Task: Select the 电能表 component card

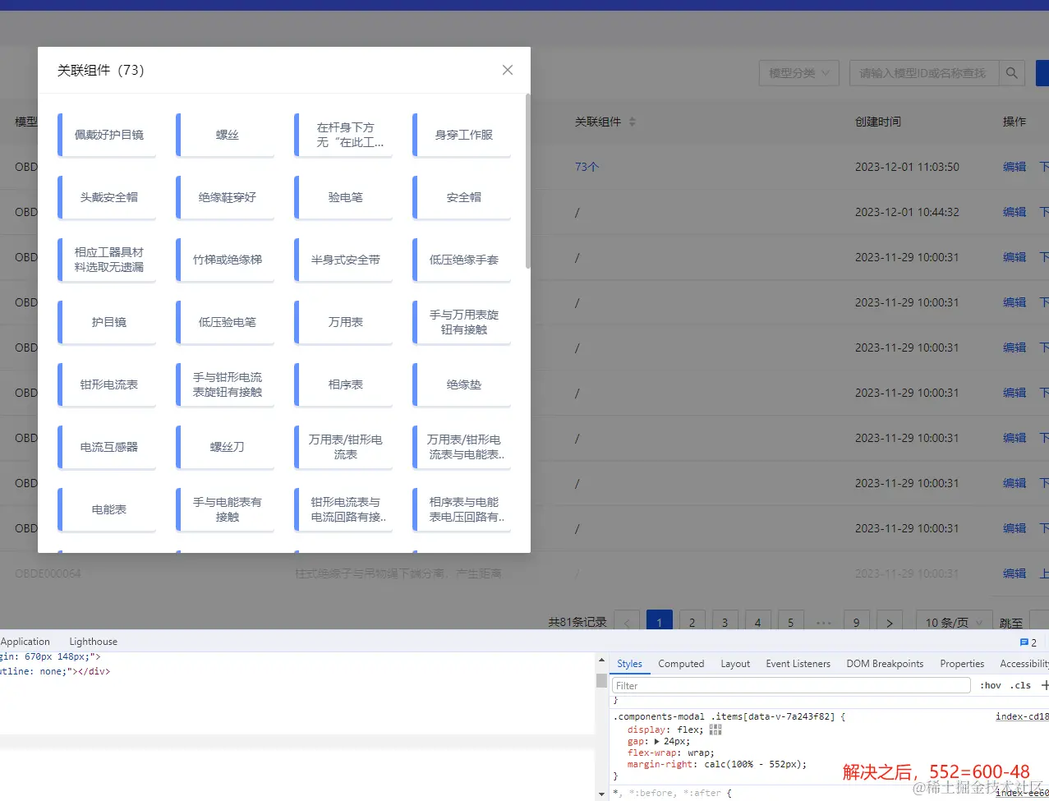Action: (x=107, y=509)
